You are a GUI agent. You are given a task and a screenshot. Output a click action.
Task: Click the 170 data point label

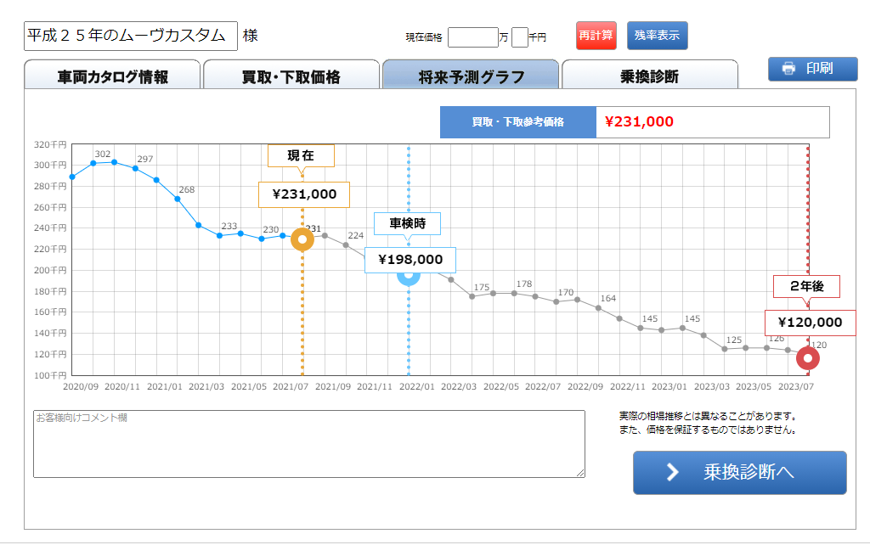point(566,292)
